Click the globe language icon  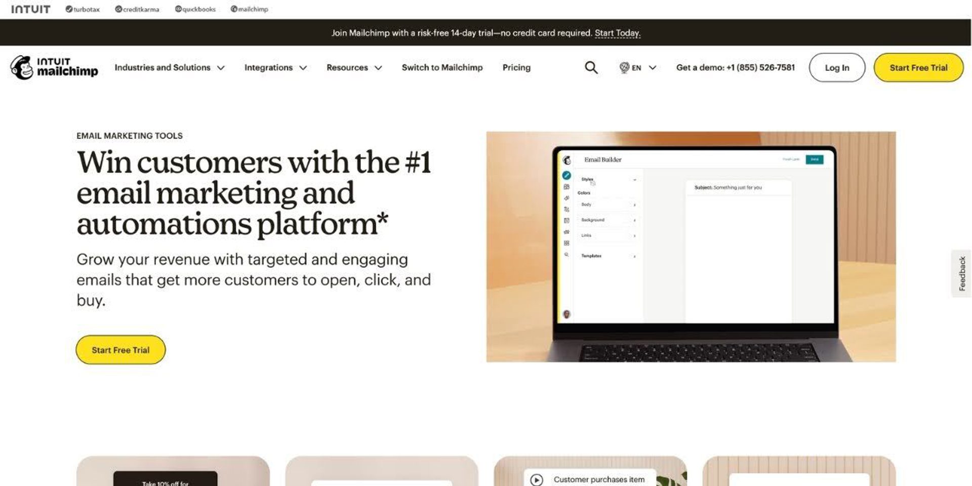(x=624, y=67)
